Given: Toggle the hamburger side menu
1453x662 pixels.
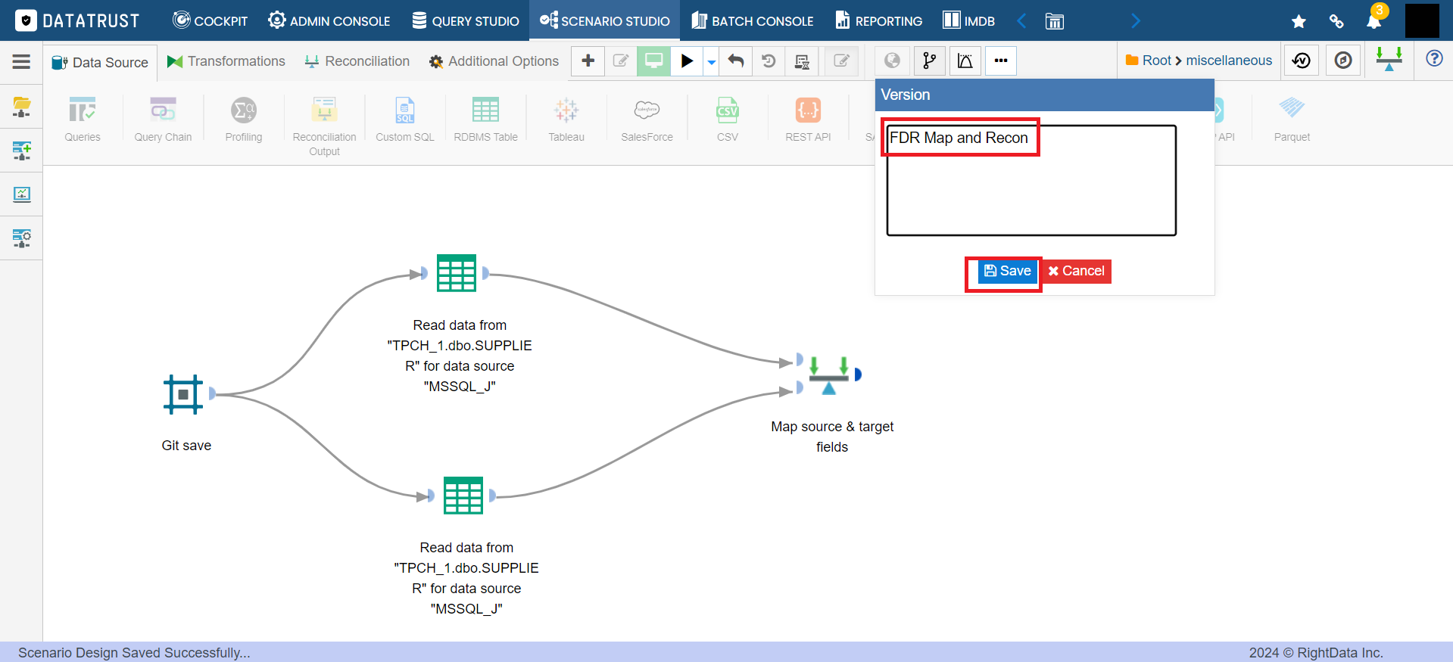Looking at the screenshot, I should click(x=21, y=61).
